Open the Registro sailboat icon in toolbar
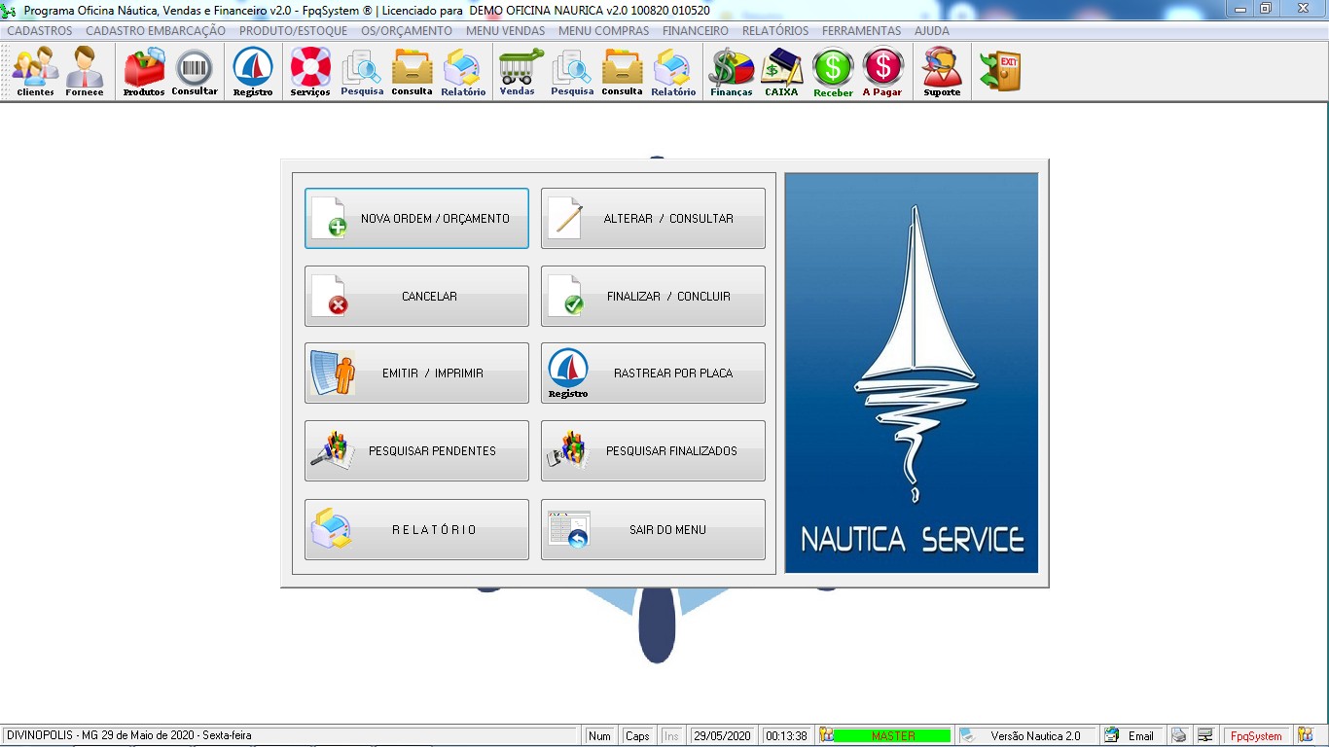Screen dimensions: 1329x747 tap(253, 72)
